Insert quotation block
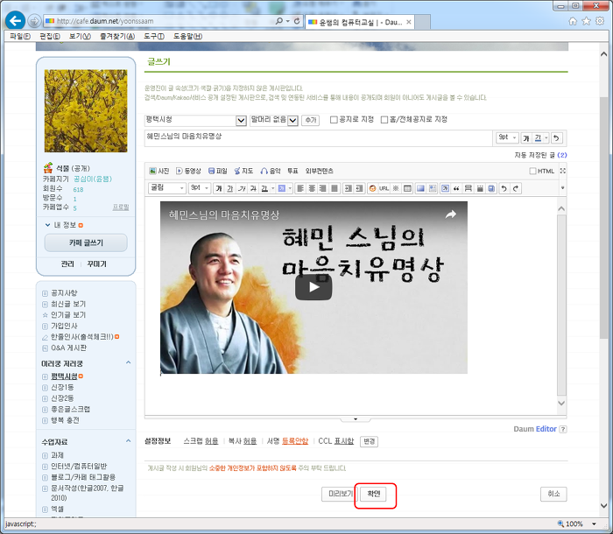The image size is (613, 534). pos(456,188)
